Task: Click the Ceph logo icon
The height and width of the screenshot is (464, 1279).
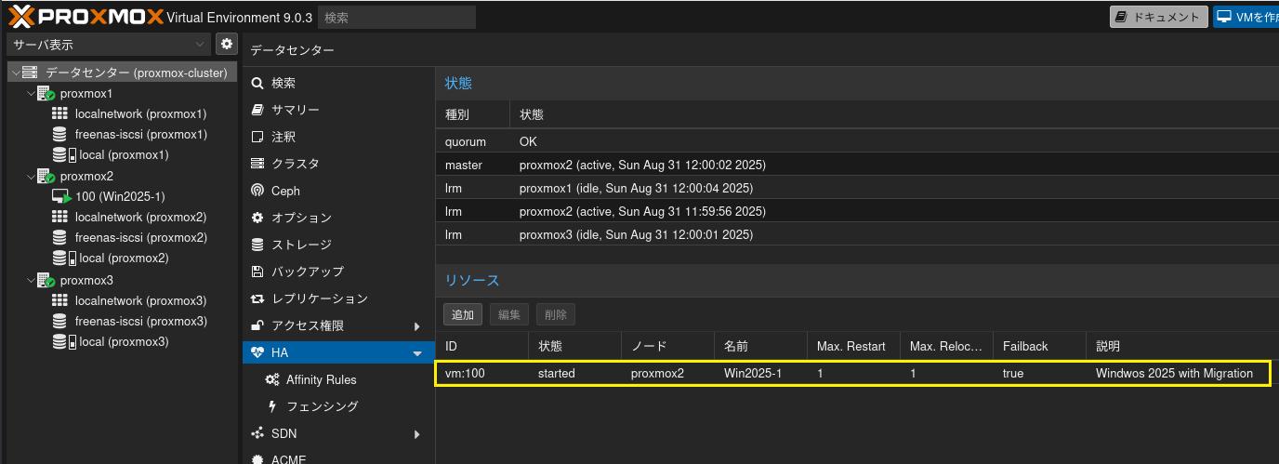Action: pyautogui.click(x=257, y=191)
